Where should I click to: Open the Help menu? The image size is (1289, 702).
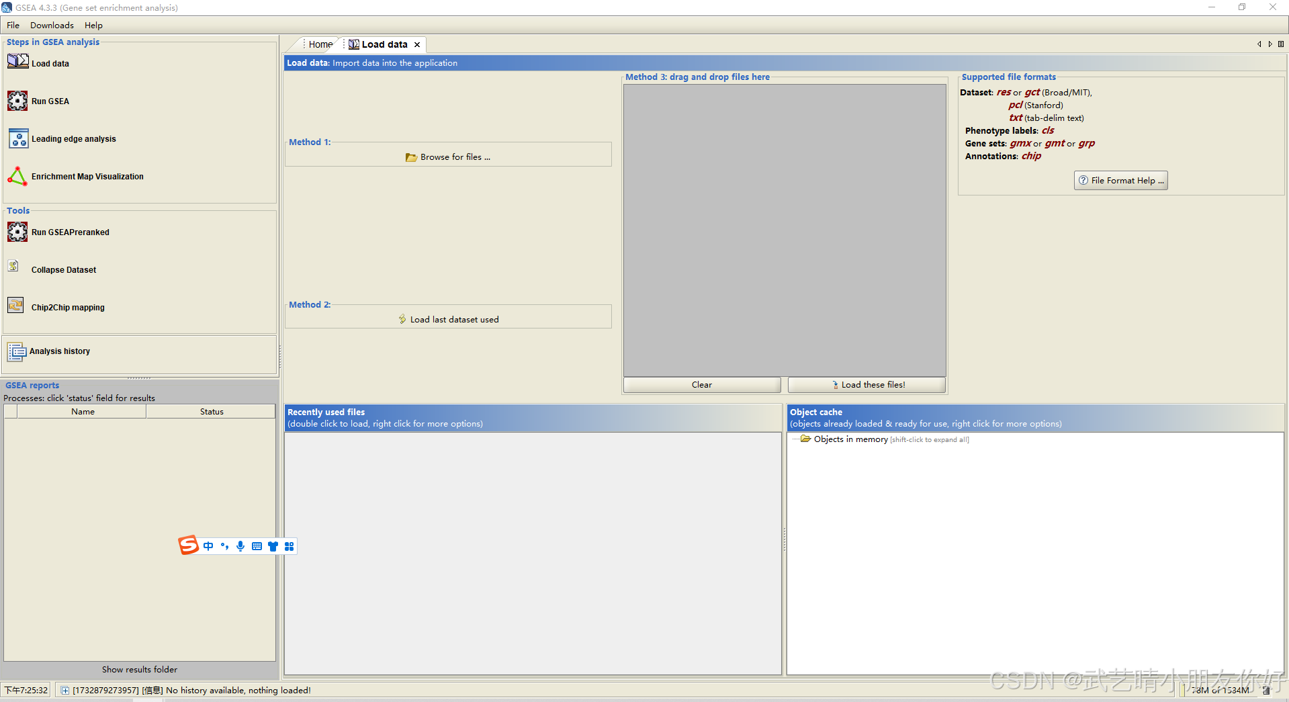pos(93,26)
